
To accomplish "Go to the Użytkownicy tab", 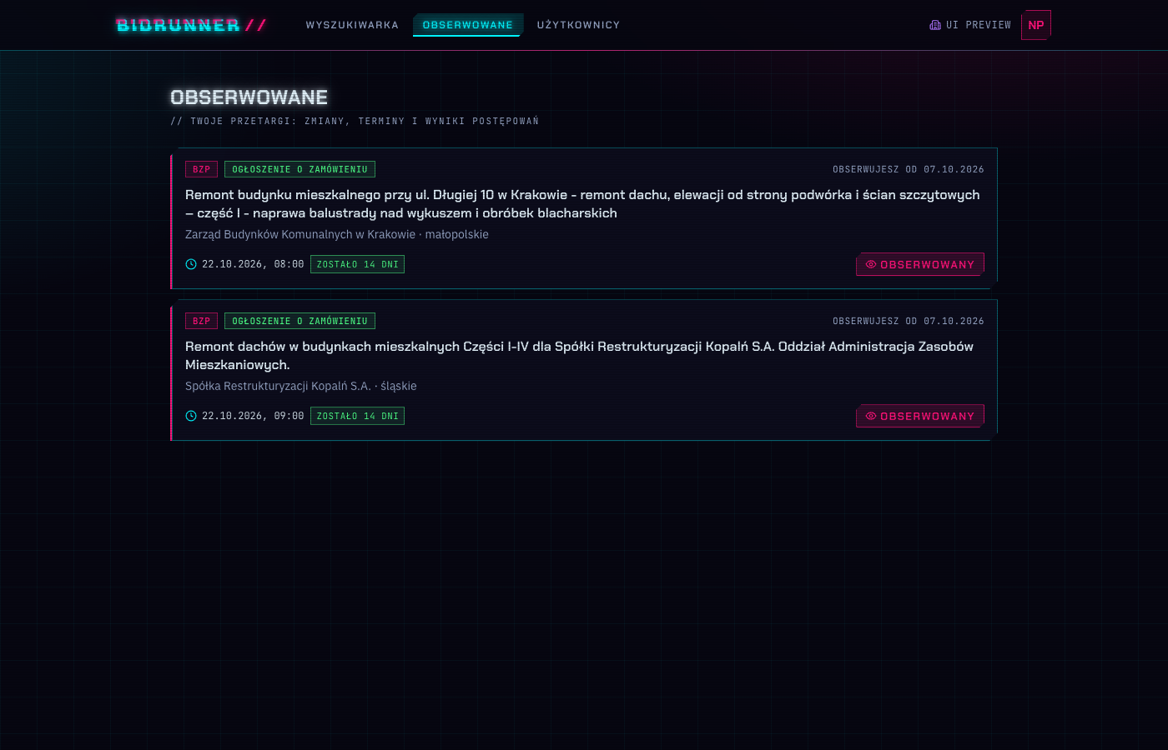I will (578, 25).
